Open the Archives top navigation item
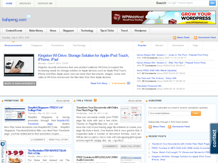This screenshot has width=218, height=163. [25, 4]
